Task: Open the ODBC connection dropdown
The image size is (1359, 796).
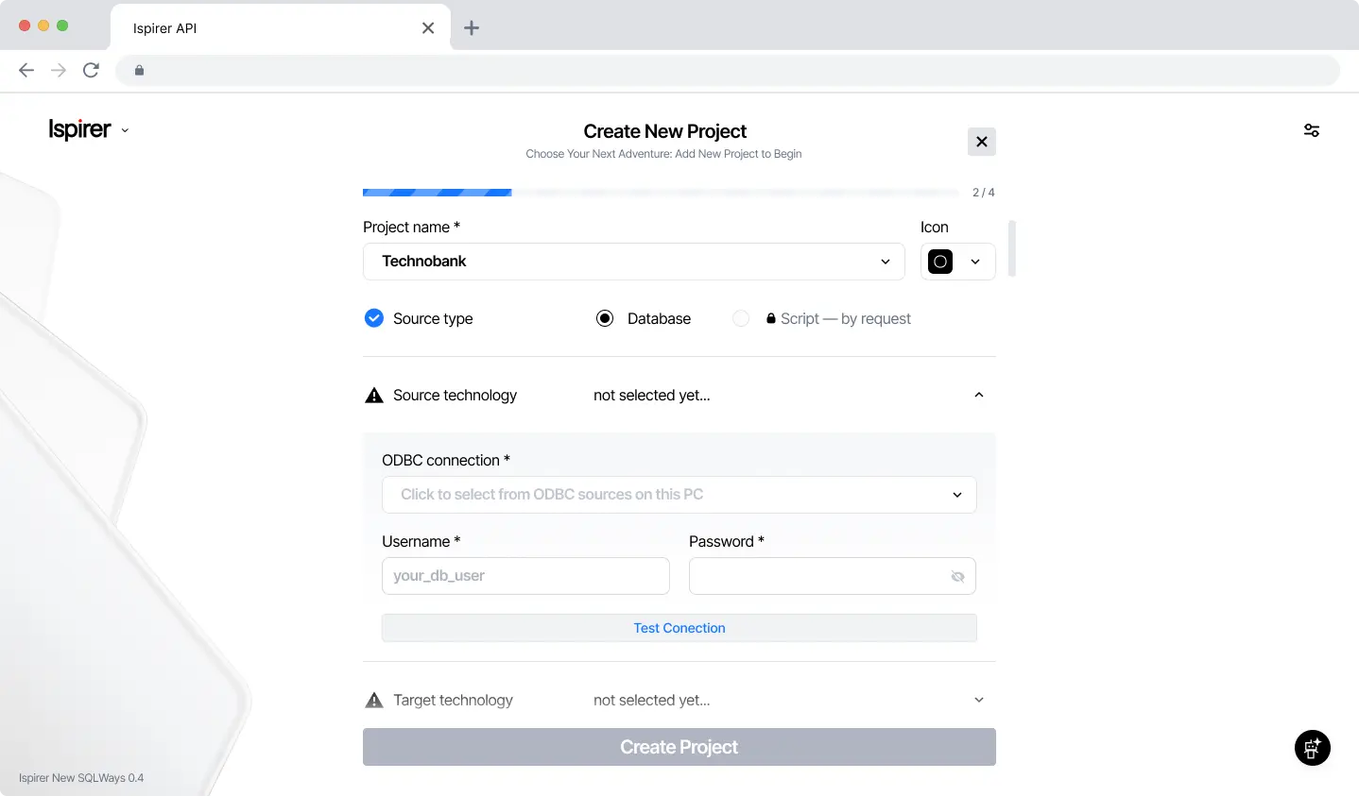Action: [x=679, y=495]
